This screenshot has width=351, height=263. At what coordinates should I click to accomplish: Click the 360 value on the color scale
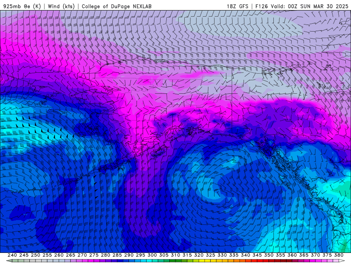coord(292,255)
